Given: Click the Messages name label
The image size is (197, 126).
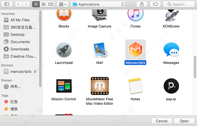Looking at the screenshot, I should tap(171, 63).
